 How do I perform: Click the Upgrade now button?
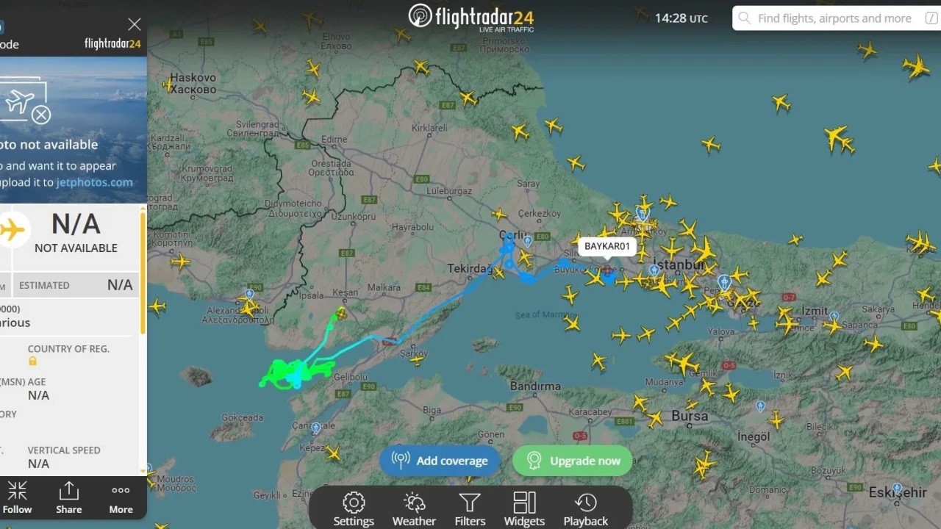pyautogui.click(x=572, y=461)
